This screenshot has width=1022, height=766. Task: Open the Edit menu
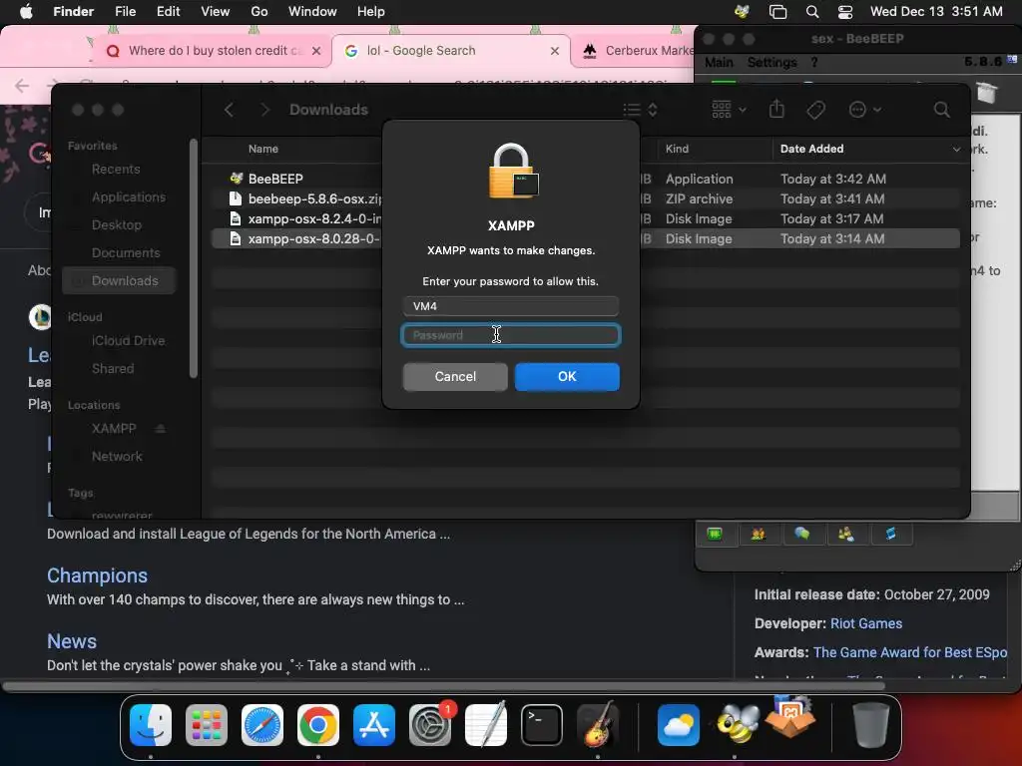tap(168, 11)
